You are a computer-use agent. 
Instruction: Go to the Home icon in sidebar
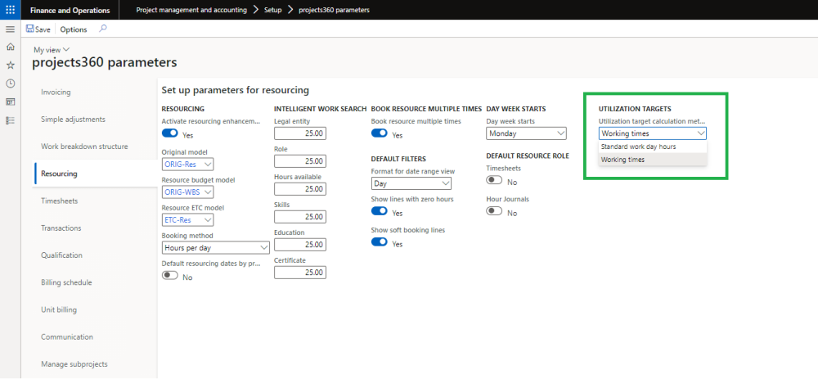click(x=10, y=47)
